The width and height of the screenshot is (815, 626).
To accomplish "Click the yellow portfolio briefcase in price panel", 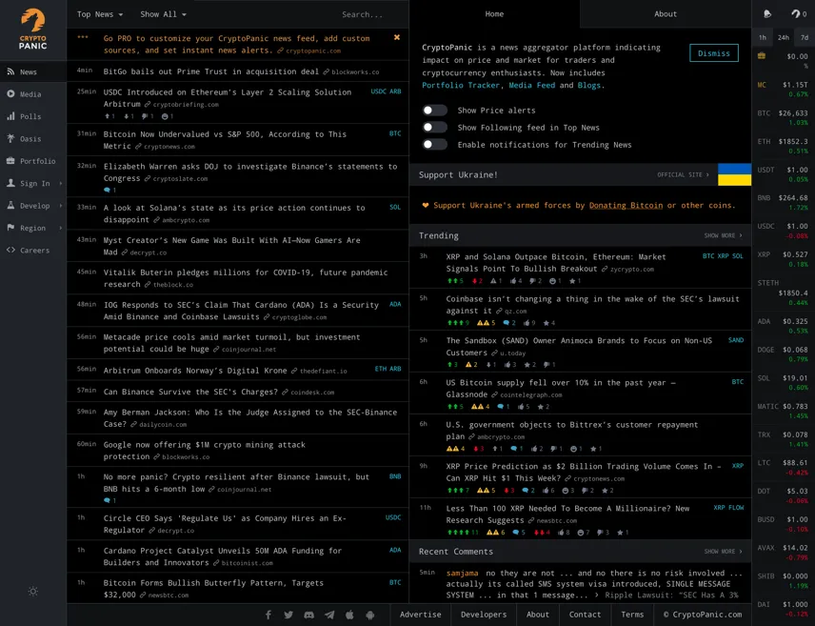I will tap(762, 55).
